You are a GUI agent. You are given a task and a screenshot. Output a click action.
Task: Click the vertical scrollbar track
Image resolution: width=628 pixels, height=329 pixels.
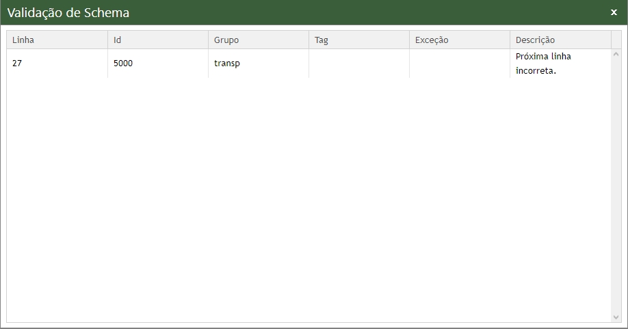616,184
